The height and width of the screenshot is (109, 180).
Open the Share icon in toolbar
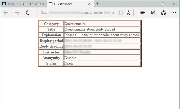coord(163,13)
